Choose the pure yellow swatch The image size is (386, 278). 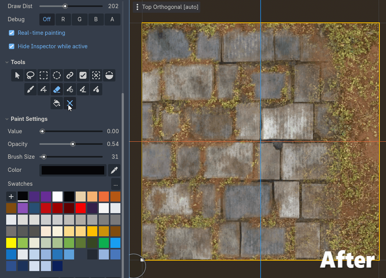point(11,243)
